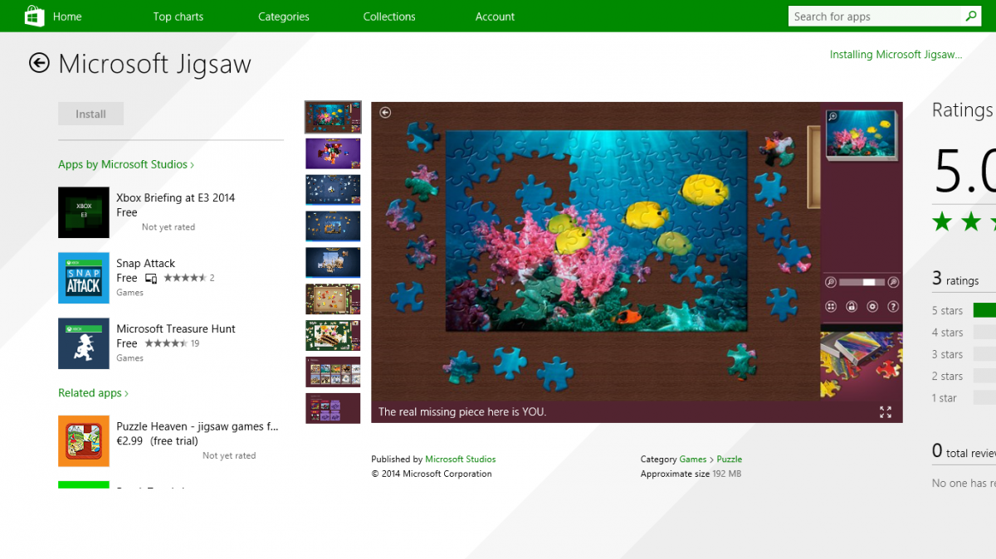Click the zoom-out magnifier in the game screenshot
Screen dimensions: 996x559
pyautogui.click(x=831, y=282)
